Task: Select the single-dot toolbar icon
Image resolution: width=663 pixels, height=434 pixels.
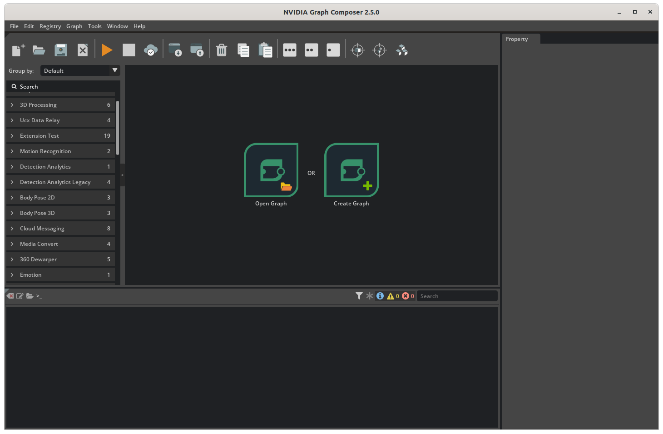Action: tap(333, 50)
